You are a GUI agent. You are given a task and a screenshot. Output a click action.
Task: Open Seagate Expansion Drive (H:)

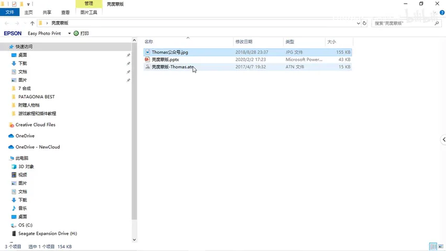[x=48, y=233]
